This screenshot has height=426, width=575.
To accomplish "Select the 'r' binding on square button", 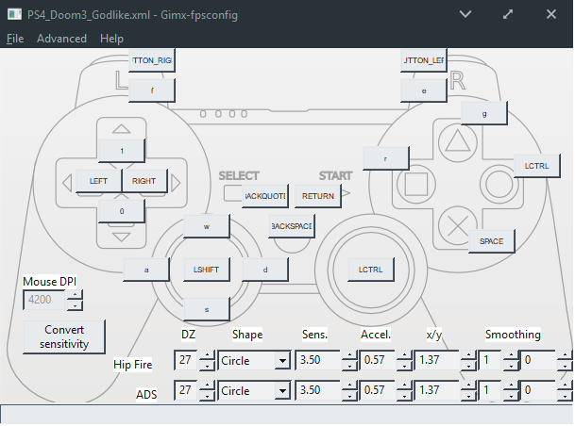I will point(385,158).
